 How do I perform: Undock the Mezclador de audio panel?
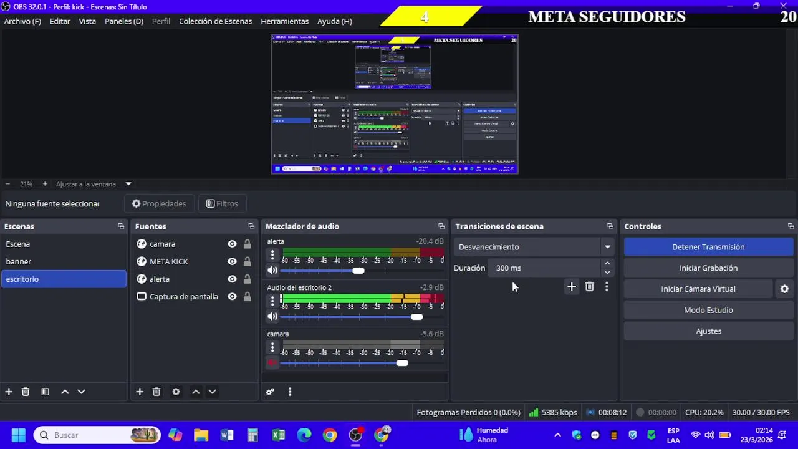tap(441, 226)
